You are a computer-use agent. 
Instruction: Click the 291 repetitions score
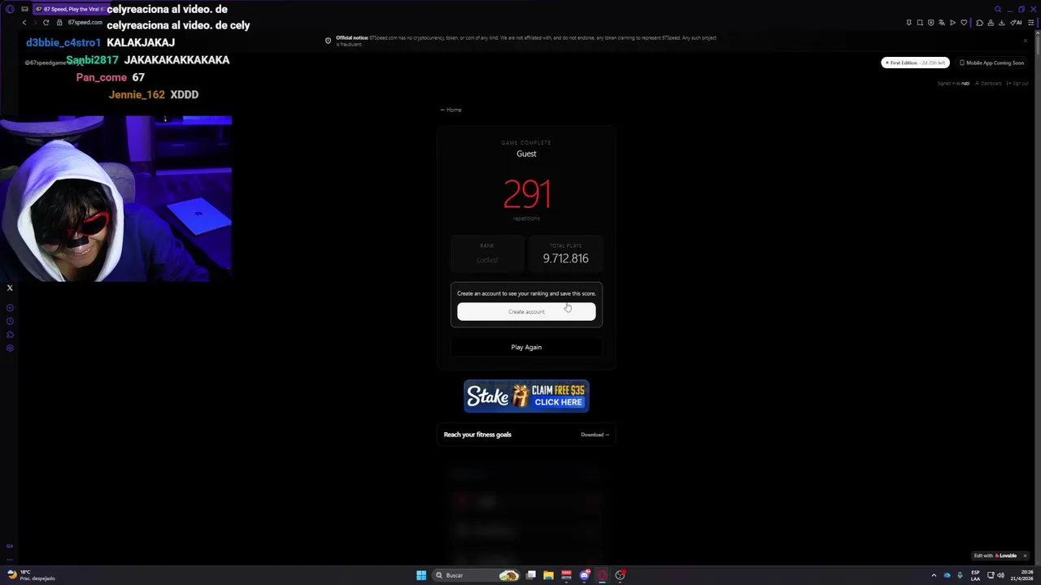click(527, 194)
